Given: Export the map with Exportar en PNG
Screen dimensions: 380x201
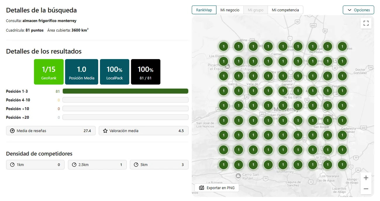Looking at the screenshot, I should pos(217,188).
